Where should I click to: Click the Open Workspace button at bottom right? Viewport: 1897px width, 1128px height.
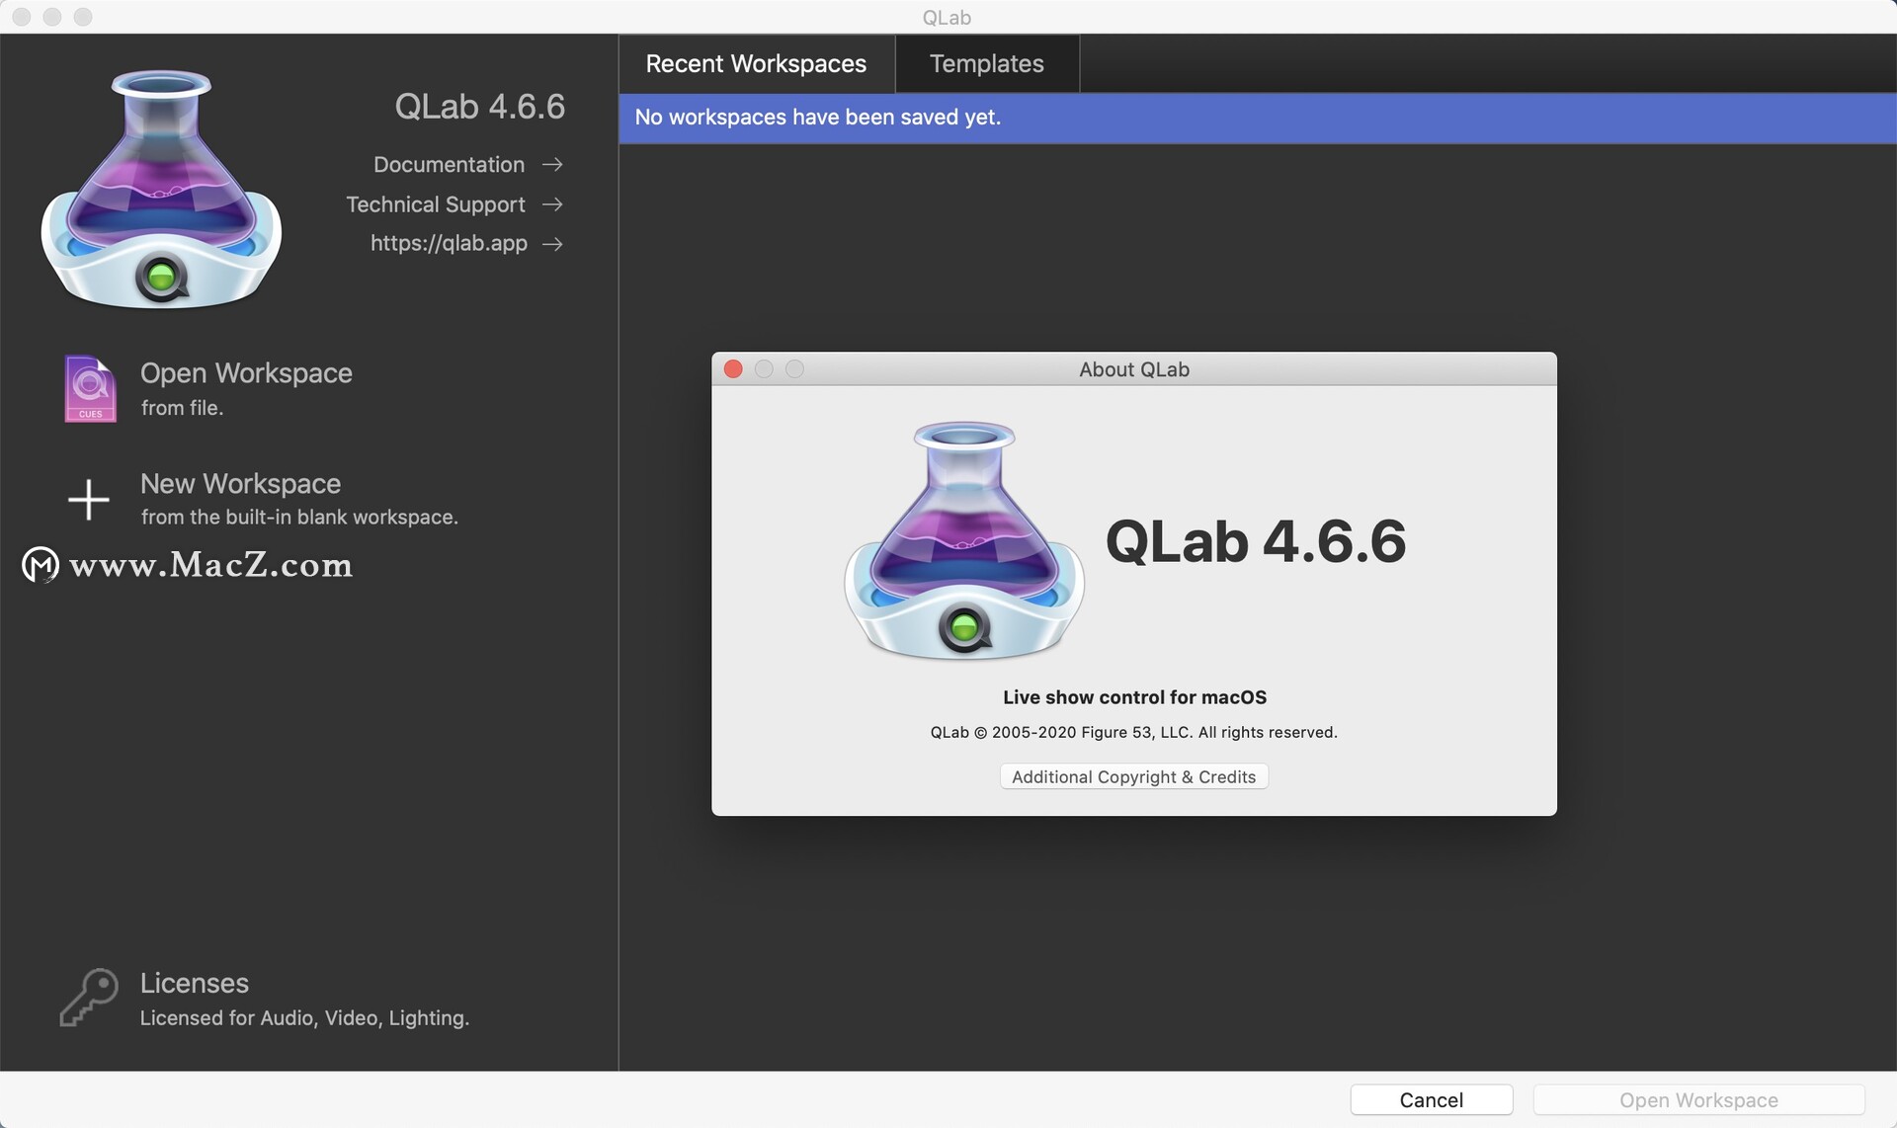[1698, 1099]
